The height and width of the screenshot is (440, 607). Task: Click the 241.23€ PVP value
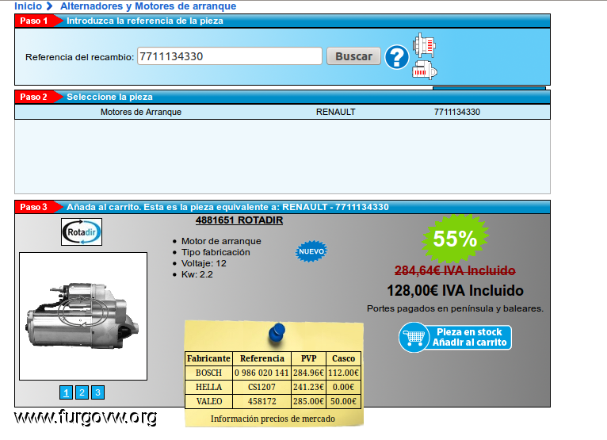[x=308, y=388]
